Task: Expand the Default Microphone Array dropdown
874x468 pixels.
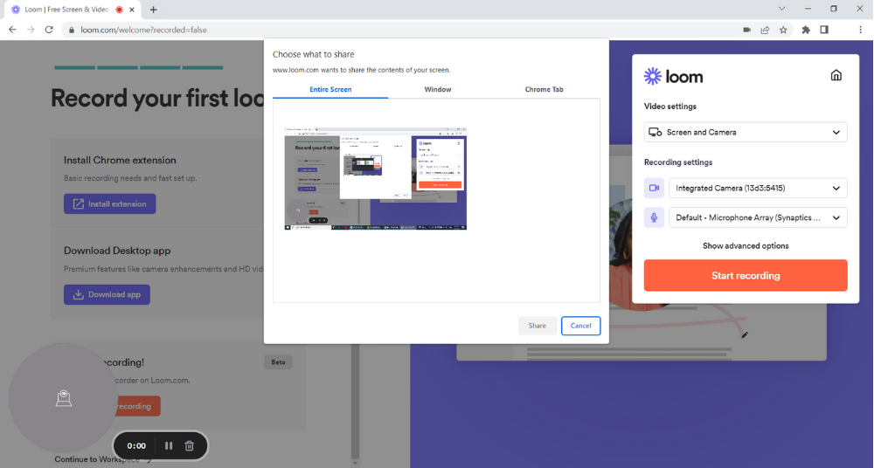Action: 758,217
